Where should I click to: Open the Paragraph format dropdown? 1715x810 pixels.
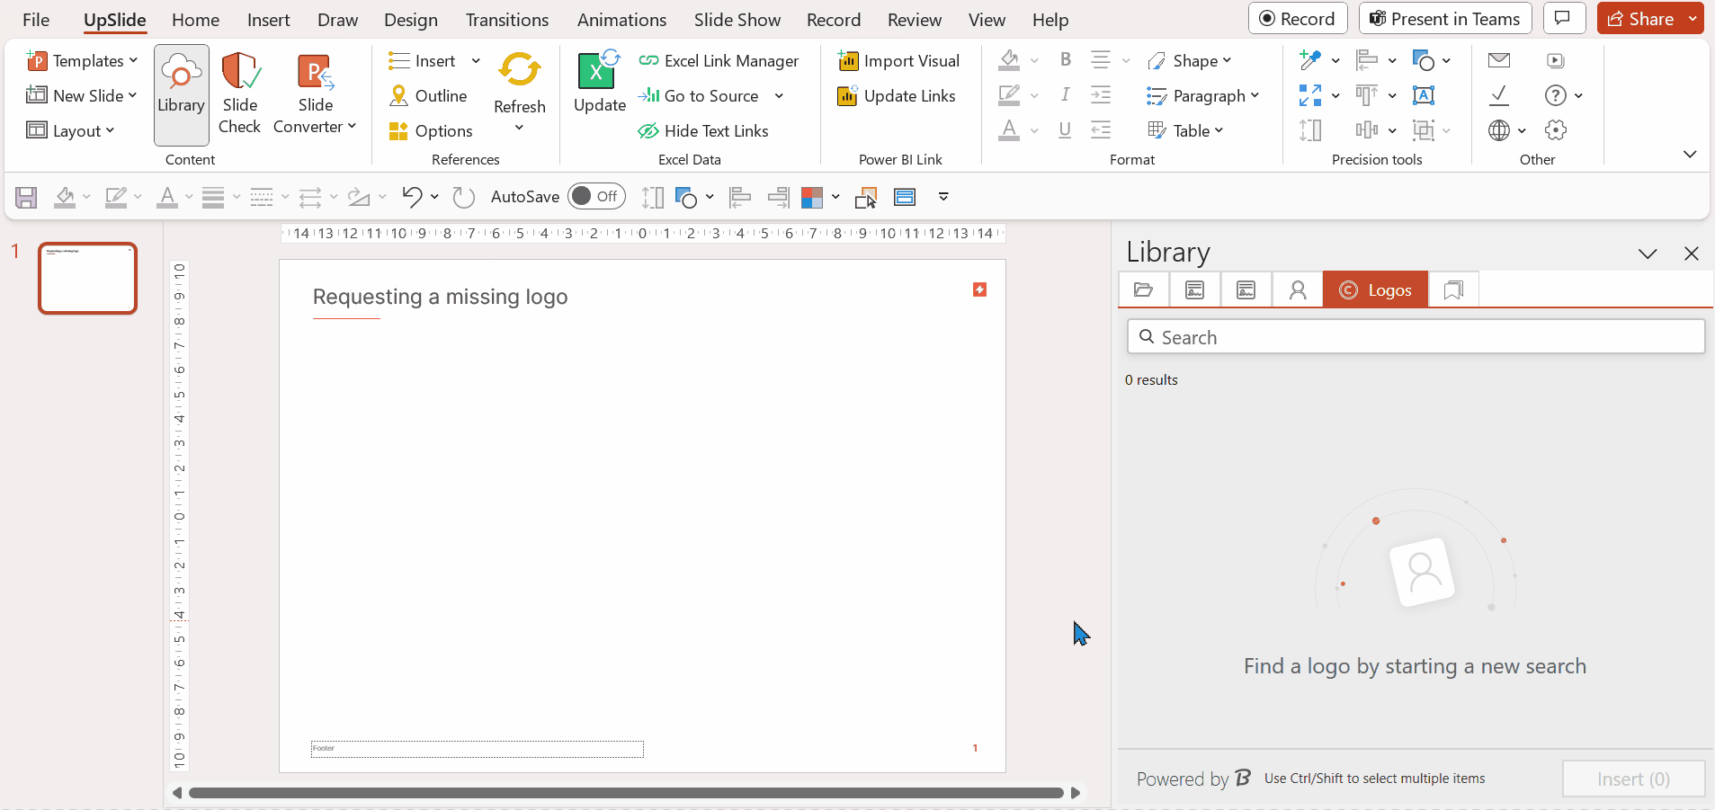pos(1203,96)
